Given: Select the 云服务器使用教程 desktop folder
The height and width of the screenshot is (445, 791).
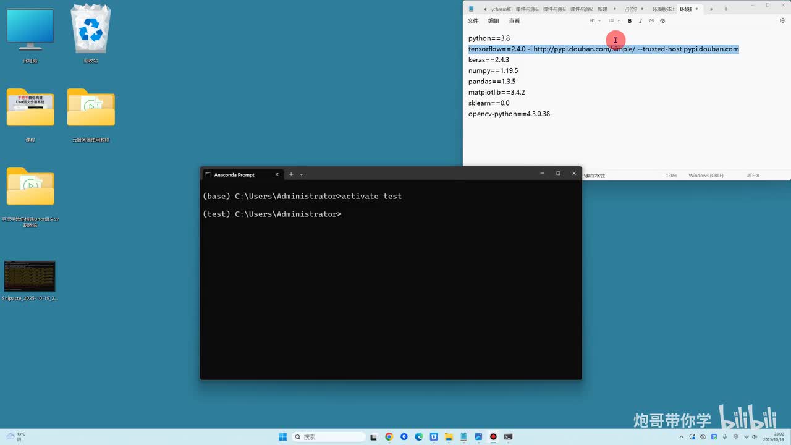Looking at the screenshot, I should click(91, 114).
